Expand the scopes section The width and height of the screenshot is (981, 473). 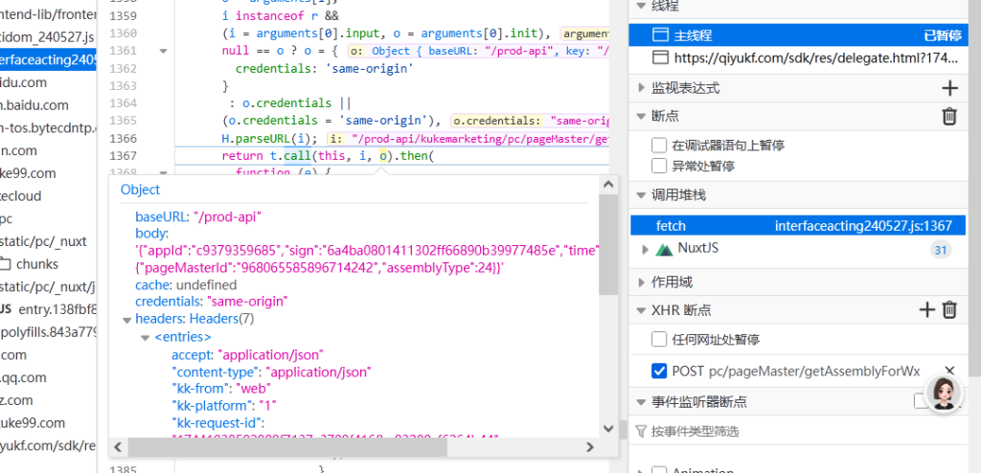click(x=642, y=282)
